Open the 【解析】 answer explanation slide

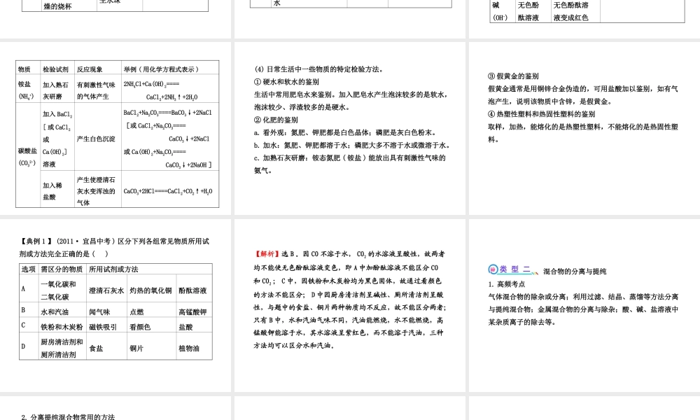click(351, 305)
